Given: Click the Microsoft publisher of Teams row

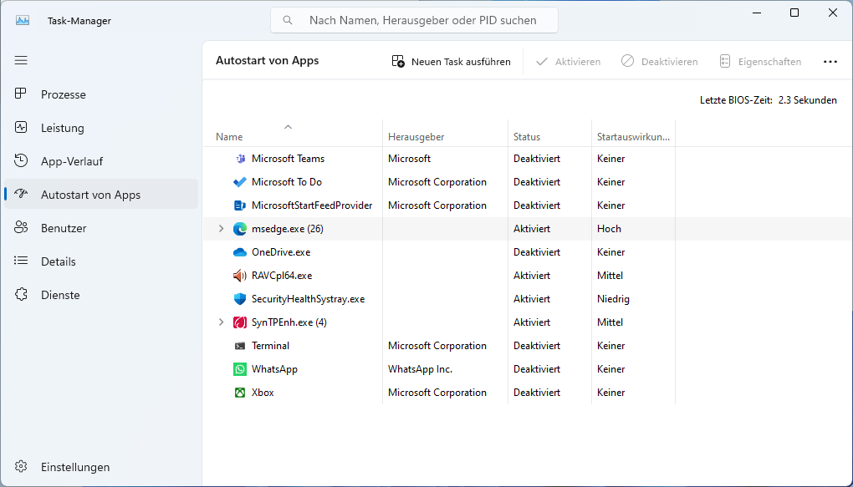Looking at the screenshot, I should 409,159.
